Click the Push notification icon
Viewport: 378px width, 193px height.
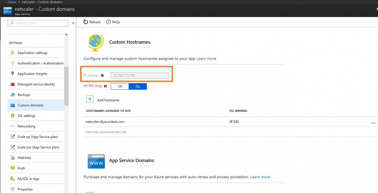[x=12, y=168]
